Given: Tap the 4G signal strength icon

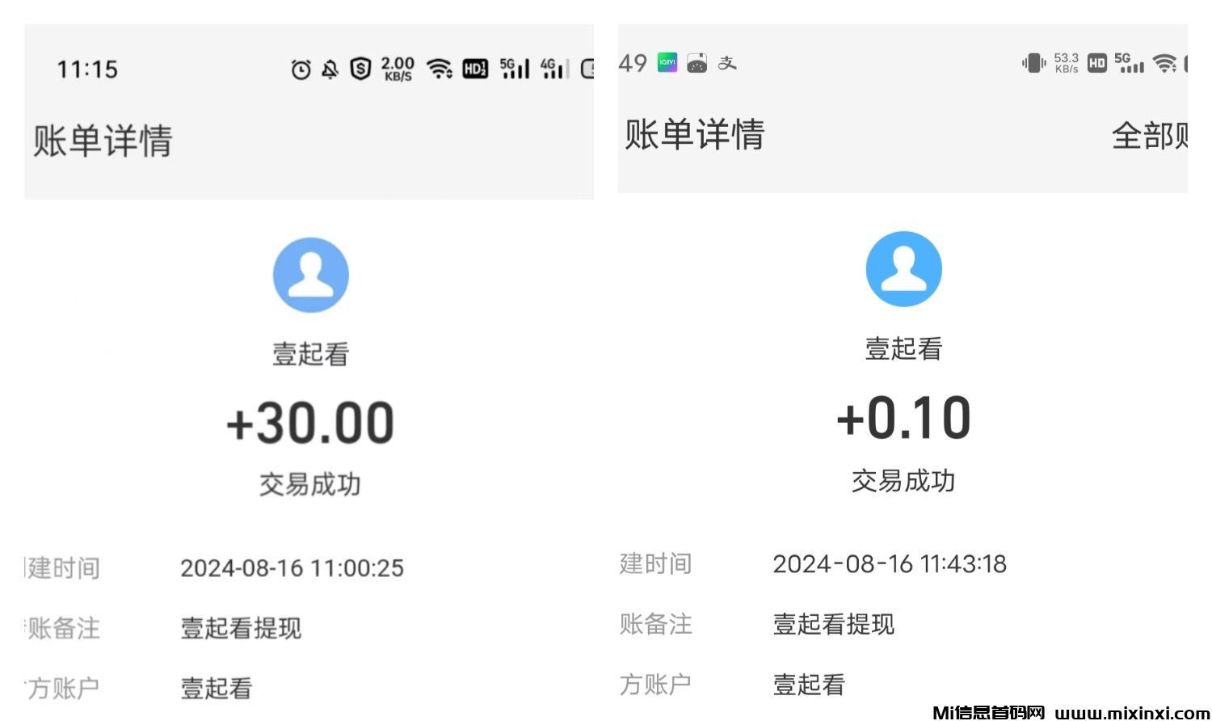Looking at the screenshot, I should [x=554, y=69].
